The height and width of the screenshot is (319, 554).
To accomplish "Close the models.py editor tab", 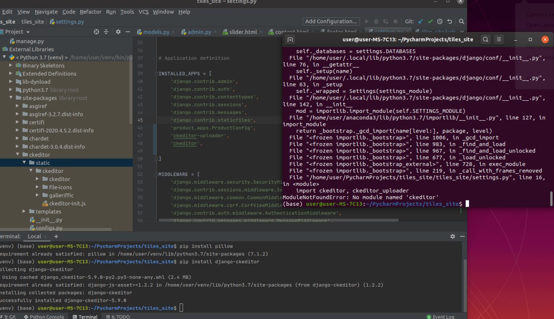I will 173,32.
